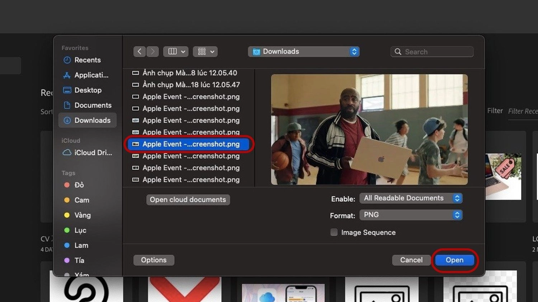Click Filter Recents field in background window
Screen dimensions: 538x302
(523, 111)
